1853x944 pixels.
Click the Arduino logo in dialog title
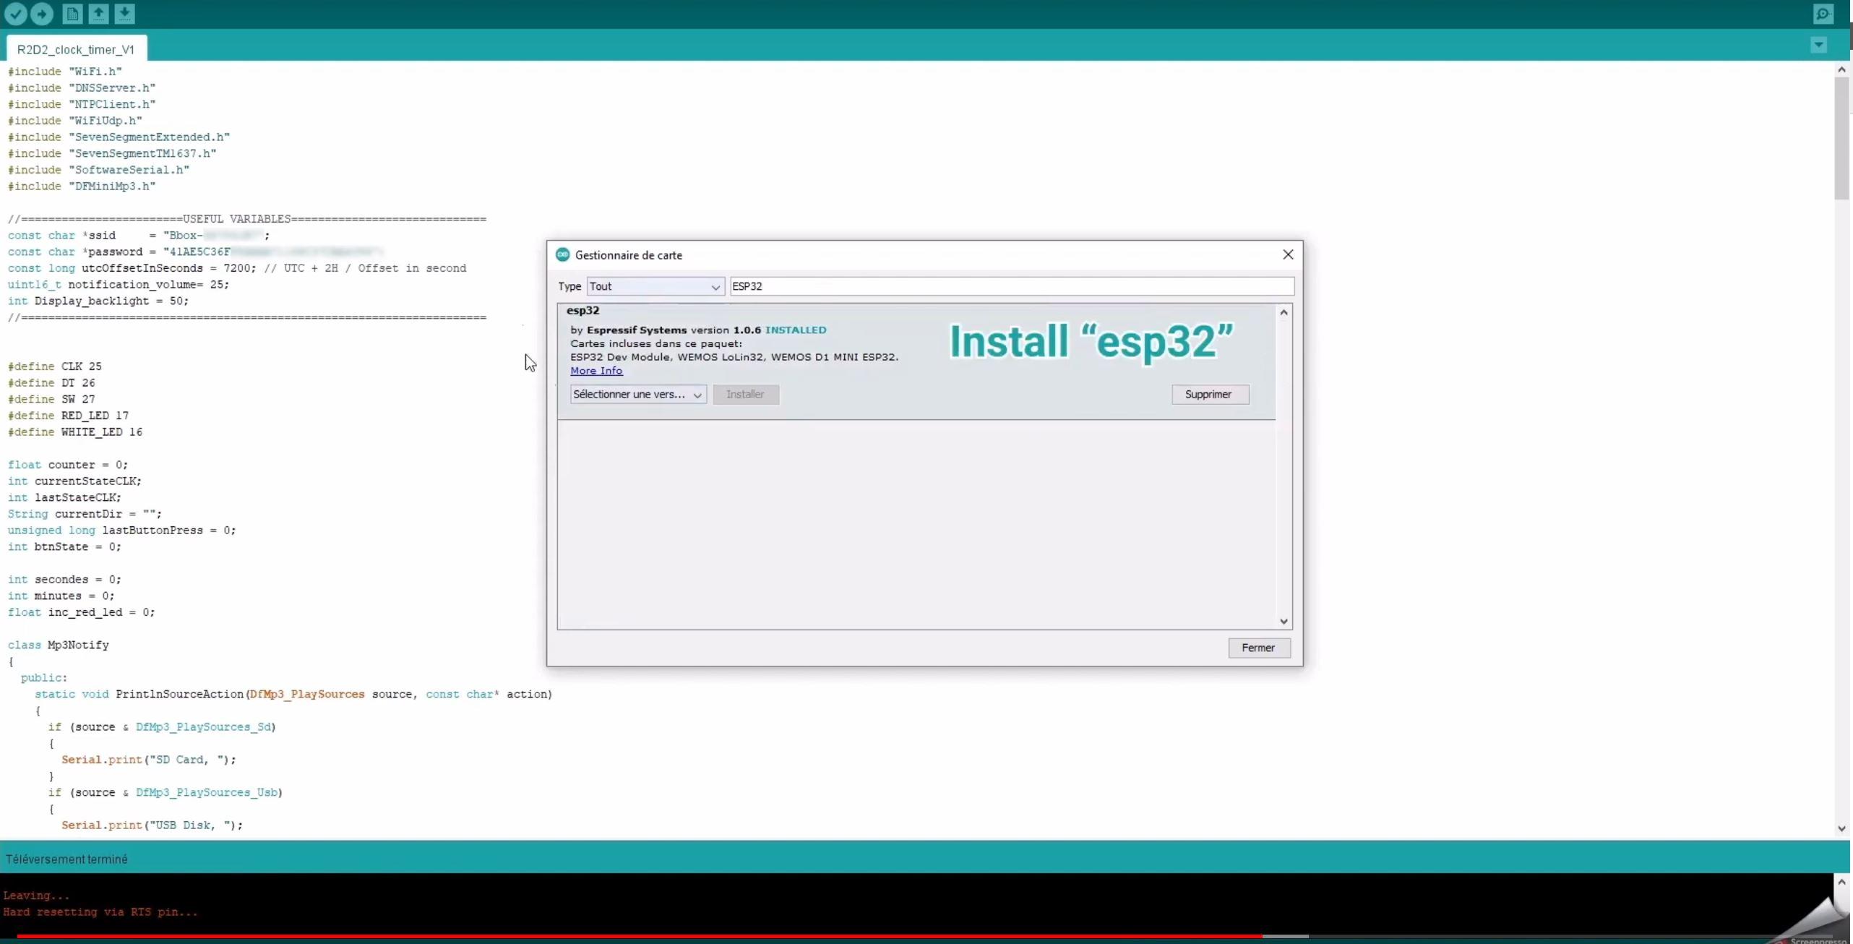pyautogui.click(x=562, y=254)
